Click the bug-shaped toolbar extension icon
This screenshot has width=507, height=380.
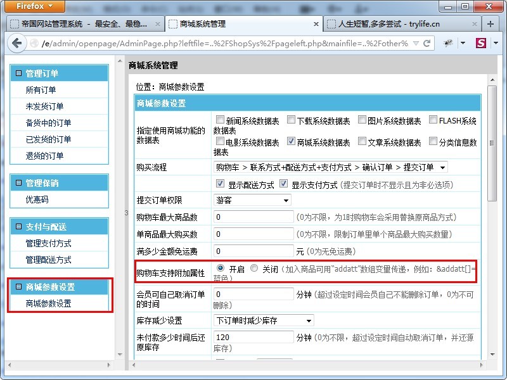coord(448,43)
